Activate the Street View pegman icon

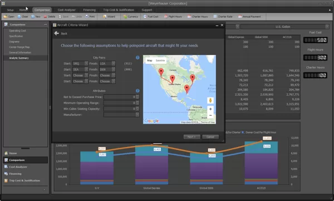pyautogui.click(x=210, y=100)
